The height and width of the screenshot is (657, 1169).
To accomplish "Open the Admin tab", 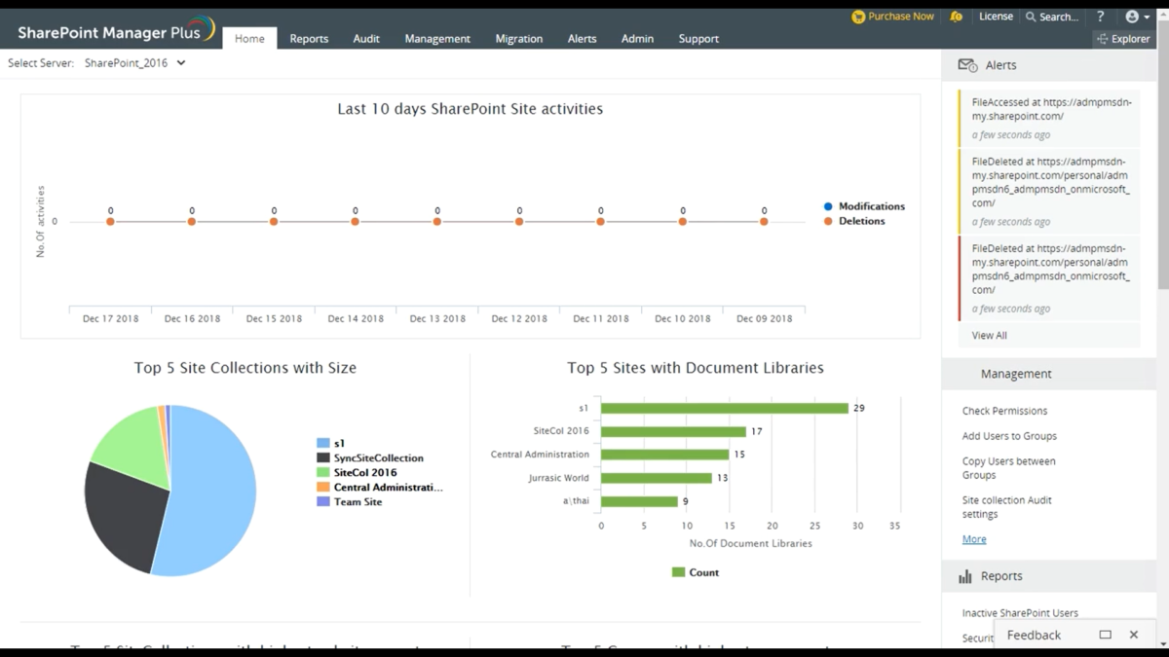I will (x=638, y=38).
